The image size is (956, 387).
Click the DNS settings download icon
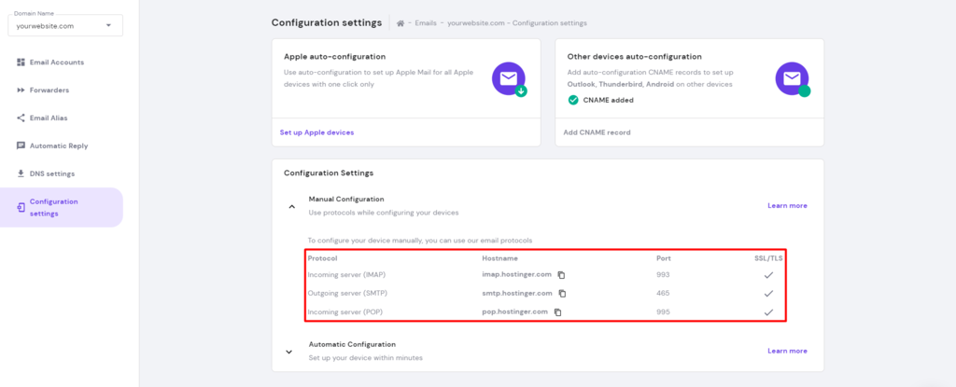click(x=21, y=173)
